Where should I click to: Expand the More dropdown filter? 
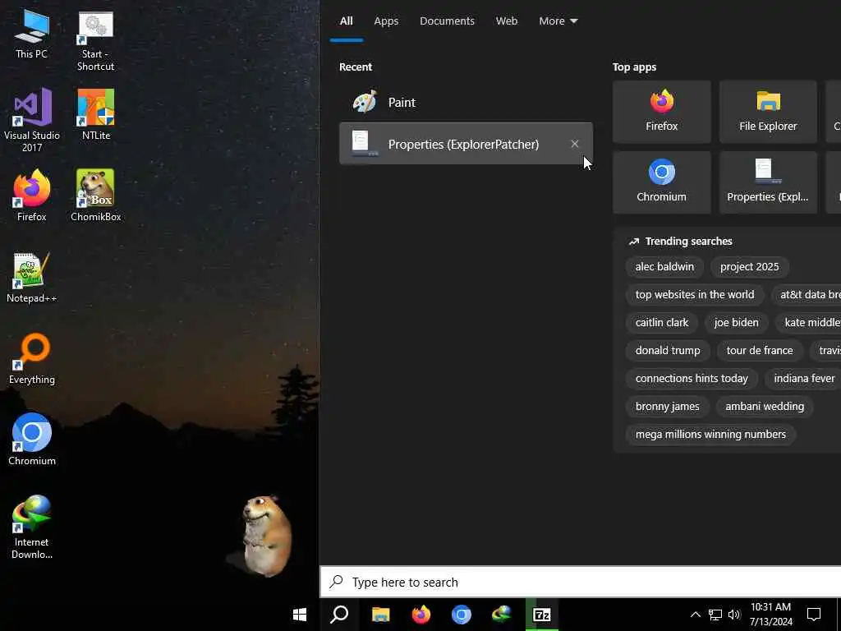coord(558,21)
